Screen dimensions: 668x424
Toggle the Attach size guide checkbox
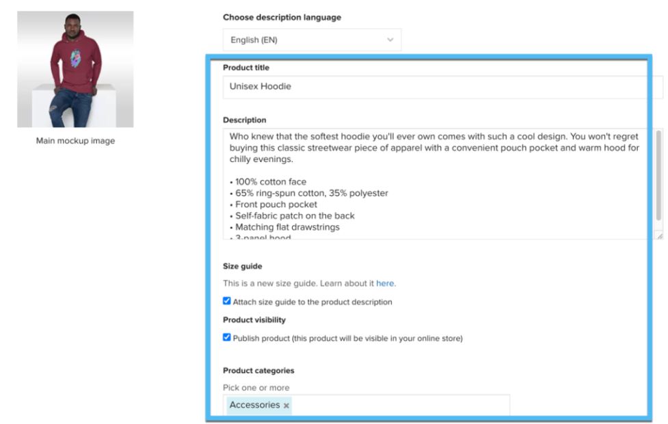[227, 301]
